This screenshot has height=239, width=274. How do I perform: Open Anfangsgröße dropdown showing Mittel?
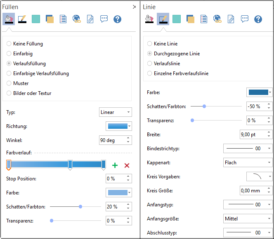[x=248, y=218]
